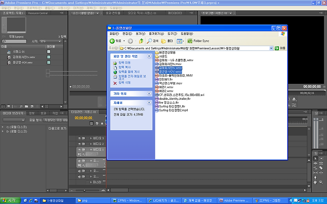The width and height of the screenshot is (327, 204).
Task: Open Explorer address bar dropdown arrow
Action: [271, 49]
